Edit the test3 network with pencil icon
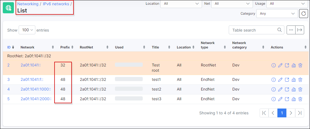The width and height of the screenshot is (310, 129). pyautogui.click(x=280, y=99)
